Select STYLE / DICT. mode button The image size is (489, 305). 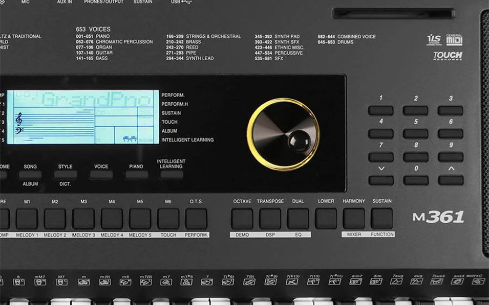pyautogui.click(x=65, y=175)
